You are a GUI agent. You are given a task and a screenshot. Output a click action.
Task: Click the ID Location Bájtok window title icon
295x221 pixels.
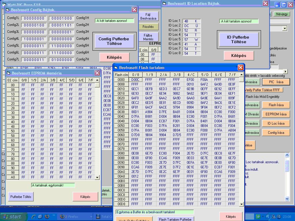click(x=164, y=3)
